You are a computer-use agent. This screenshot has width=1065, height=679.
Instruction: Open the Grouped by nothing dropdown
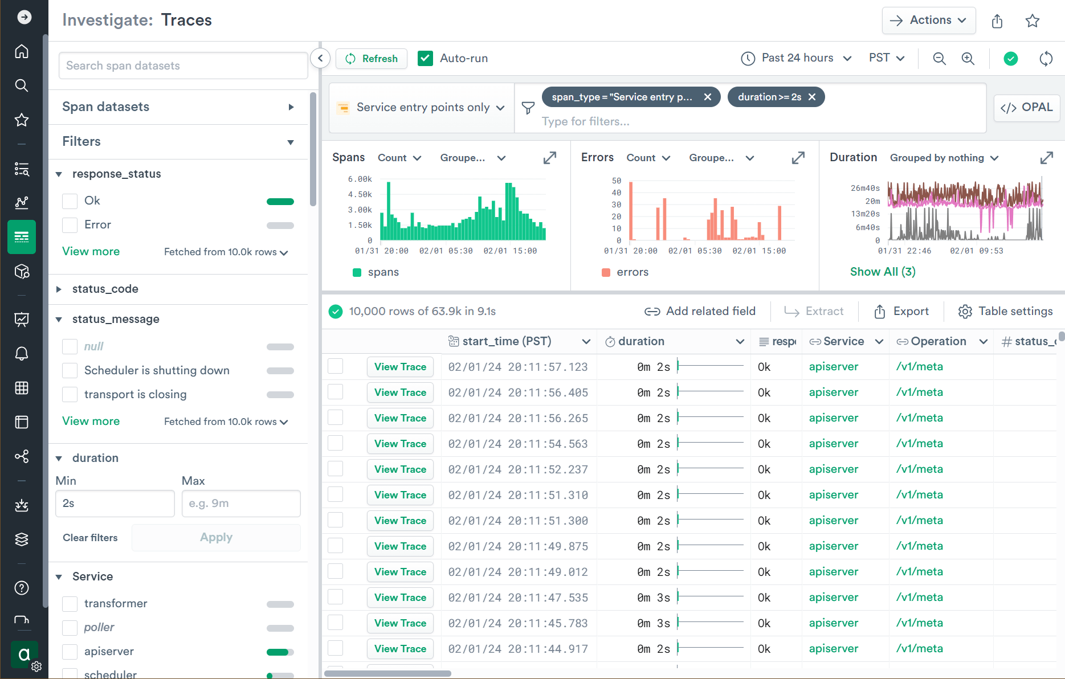pos(944,158)
